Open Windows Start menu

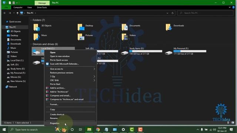coord(4,130)
